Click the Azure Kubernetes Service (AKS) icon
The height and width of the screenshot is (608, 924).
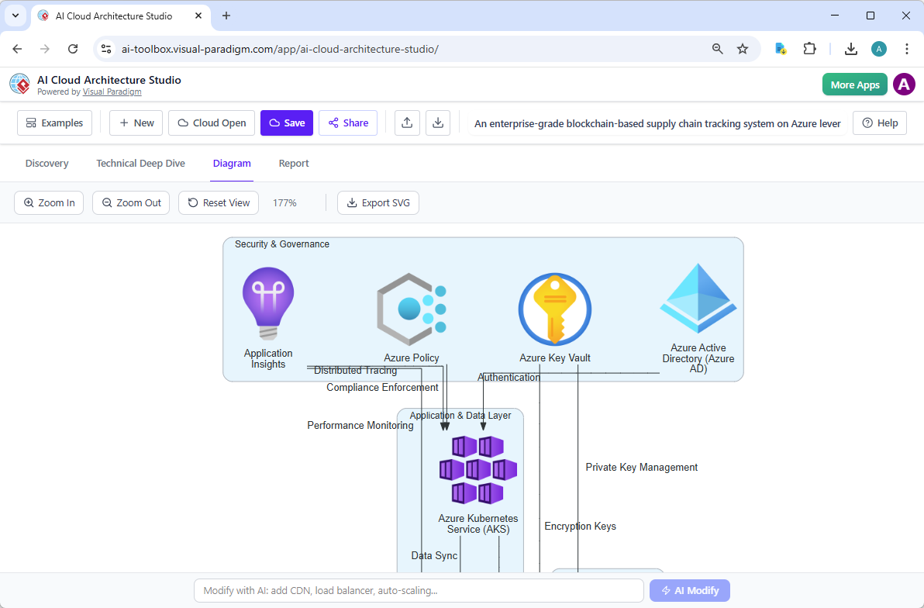pos(478,469)
